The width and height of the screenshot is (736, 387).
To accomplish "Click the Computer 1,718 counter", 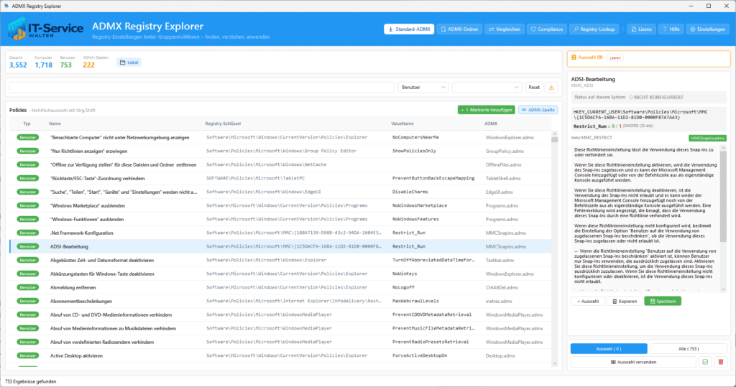I will click(43, 62).
